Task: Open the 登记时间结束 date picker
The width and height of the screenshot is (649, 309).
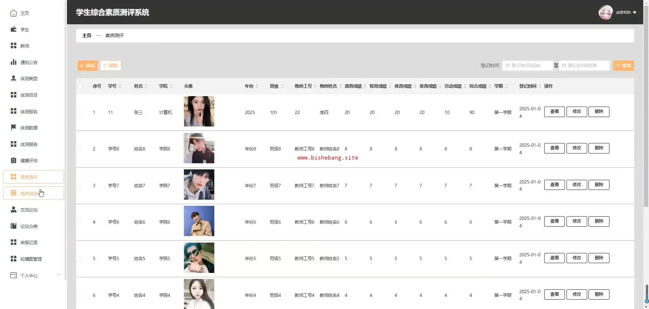Action: click(x=584, y=65)
